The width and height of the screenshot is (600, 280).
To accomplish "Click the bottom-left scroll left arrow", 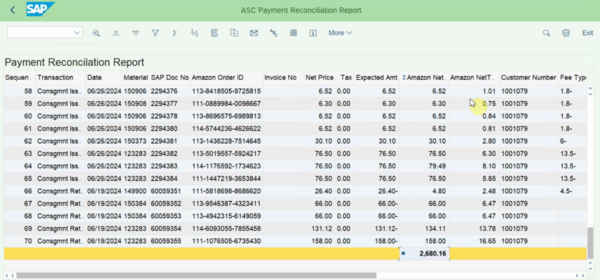I will click(7, 275).
